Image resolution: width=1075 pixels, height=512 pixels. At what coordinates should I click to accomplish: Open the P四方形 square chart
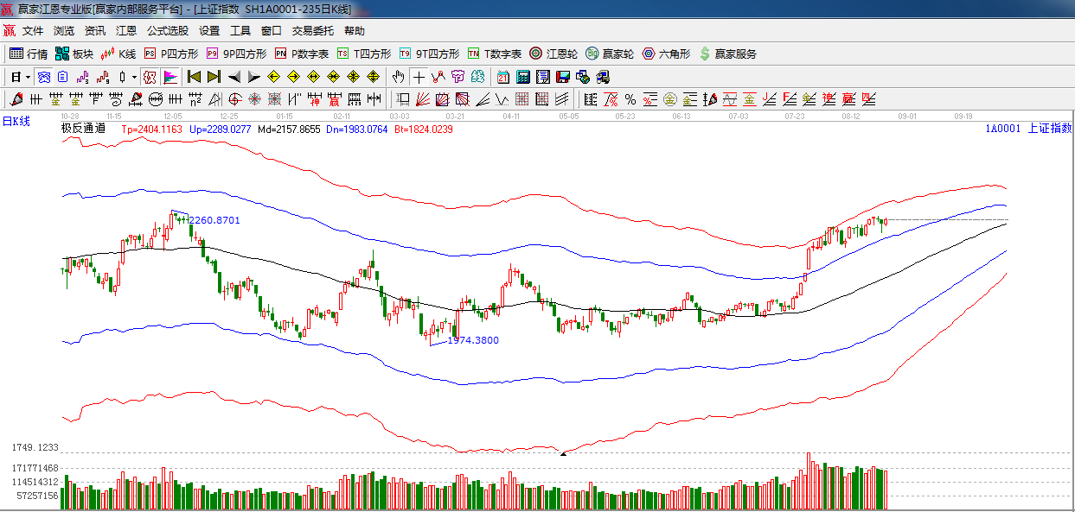[x=170, y=54]
